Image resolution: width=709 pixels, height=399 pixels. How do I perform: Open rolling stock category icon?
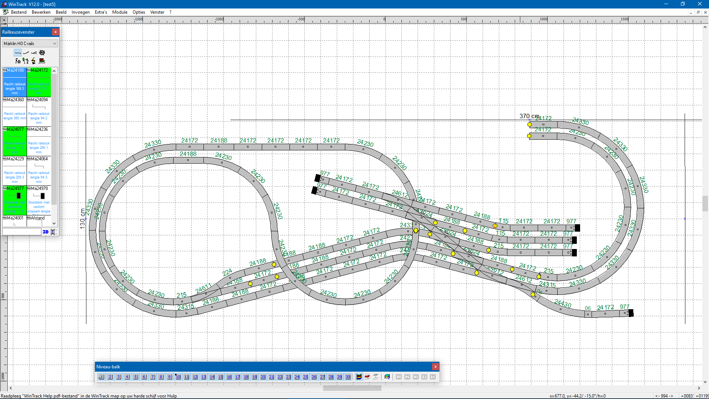pyautogui.click(x=42, y=61)
